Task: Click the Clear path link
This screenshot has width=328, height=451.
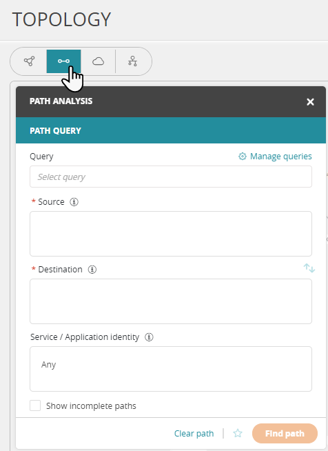Action: [194, 434]
